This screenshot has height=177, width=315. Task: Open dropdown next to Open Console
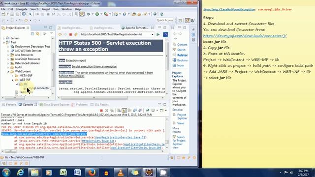166,110
